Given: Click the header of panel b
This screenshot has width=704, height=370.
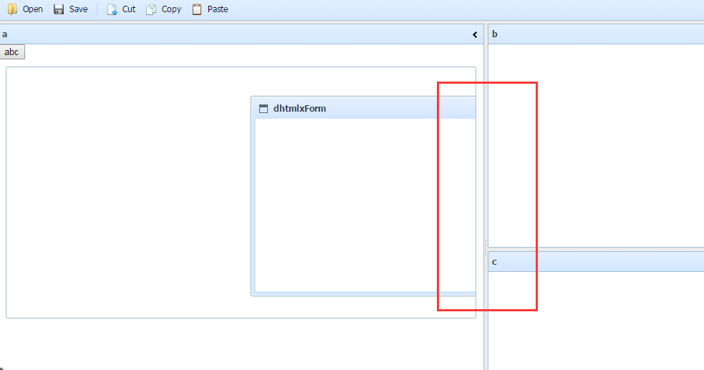Looking at the screenshot, I should pos(596,34).
